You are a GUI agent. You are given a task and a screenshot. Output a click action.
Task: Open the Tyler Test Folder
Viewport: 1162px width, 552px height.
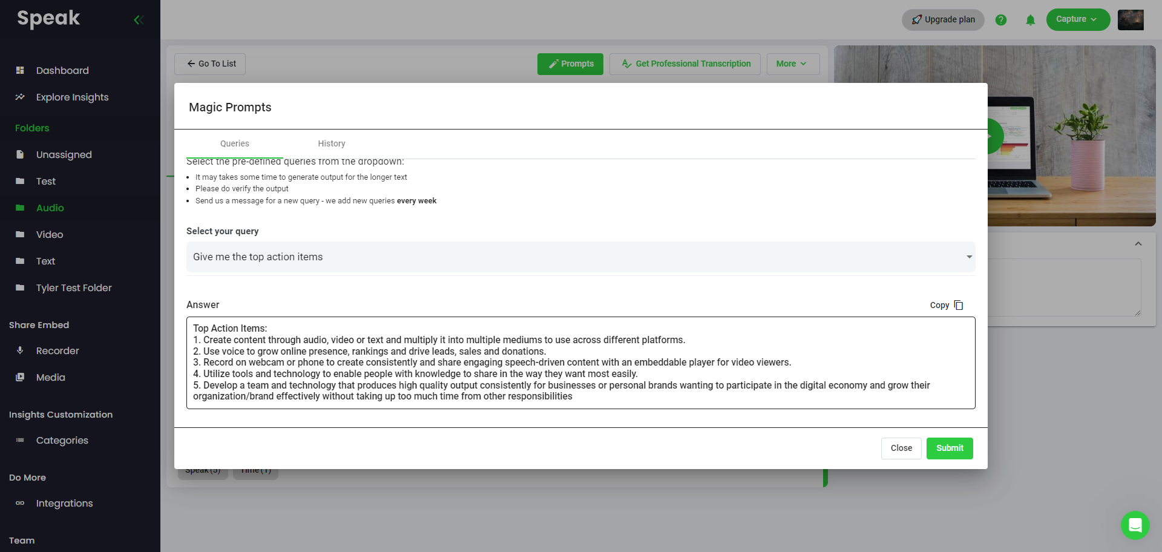pos(74,288)
